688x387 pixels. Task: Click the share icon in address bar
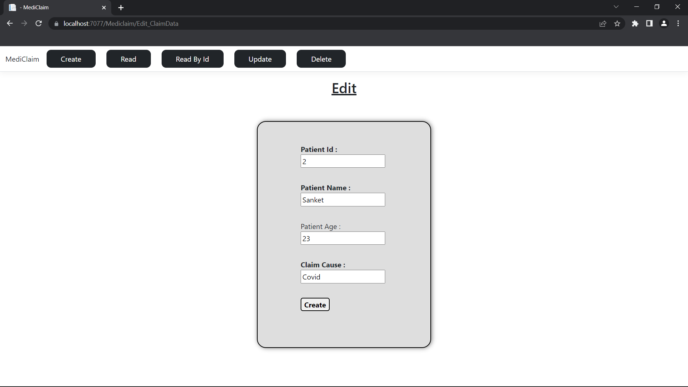coord(603,23)
